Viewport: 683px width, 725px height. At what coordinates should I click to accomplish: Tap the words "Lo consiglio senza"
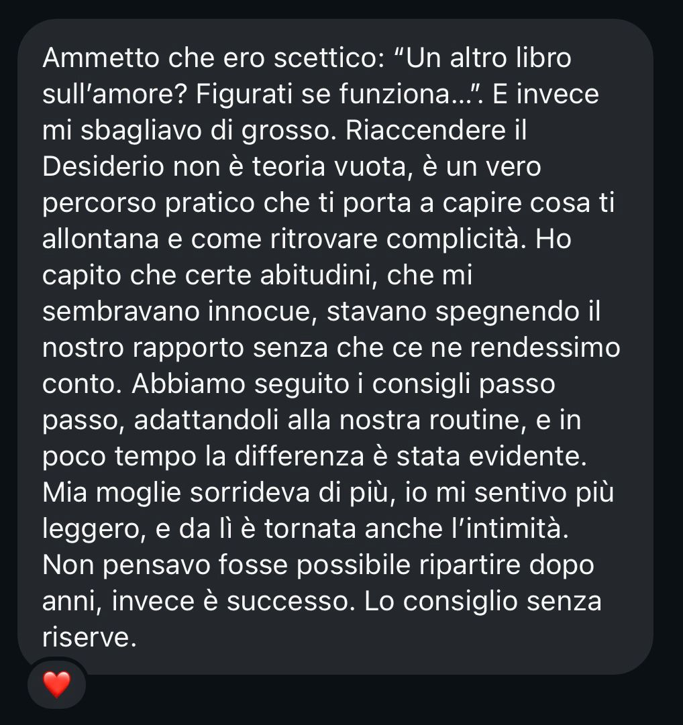483,601
